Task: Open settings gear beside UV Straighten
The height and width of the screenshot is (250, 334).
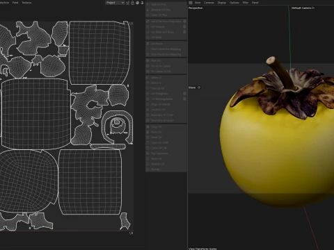Action: click(184, 94)
